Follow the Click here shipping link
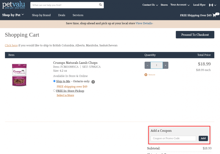 pos(11,45)
